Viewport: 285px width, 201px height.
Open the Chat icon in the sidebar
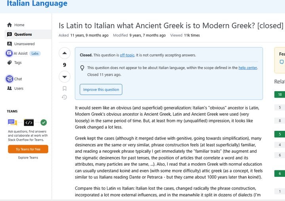pos(9,79)
